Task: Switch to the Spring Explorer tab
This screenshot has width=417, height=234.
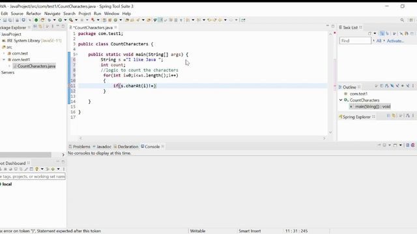Action: click(x=356, y=117)
